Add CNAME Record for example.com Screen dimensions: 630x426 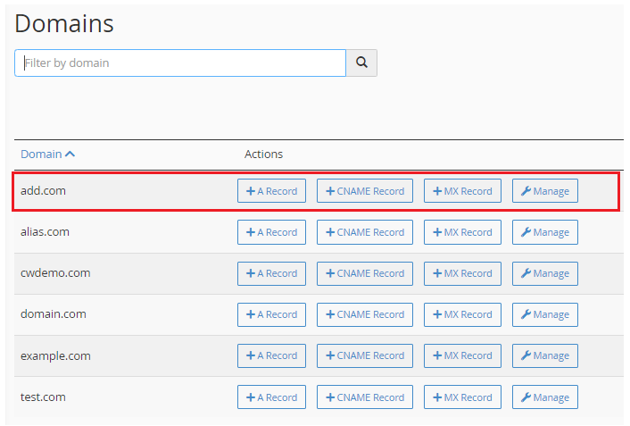tap(365, 355)
